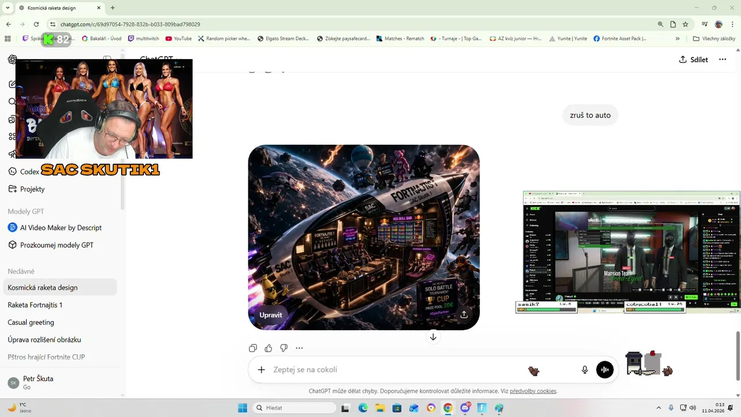The image size is (741, 417).
Task: Open the Random picker wheel bookmark
Action: point(224,39)
